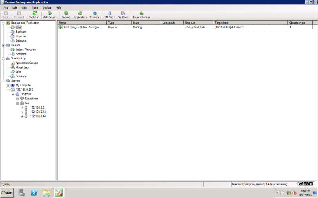Sort by the Type column header

(119, 23)
